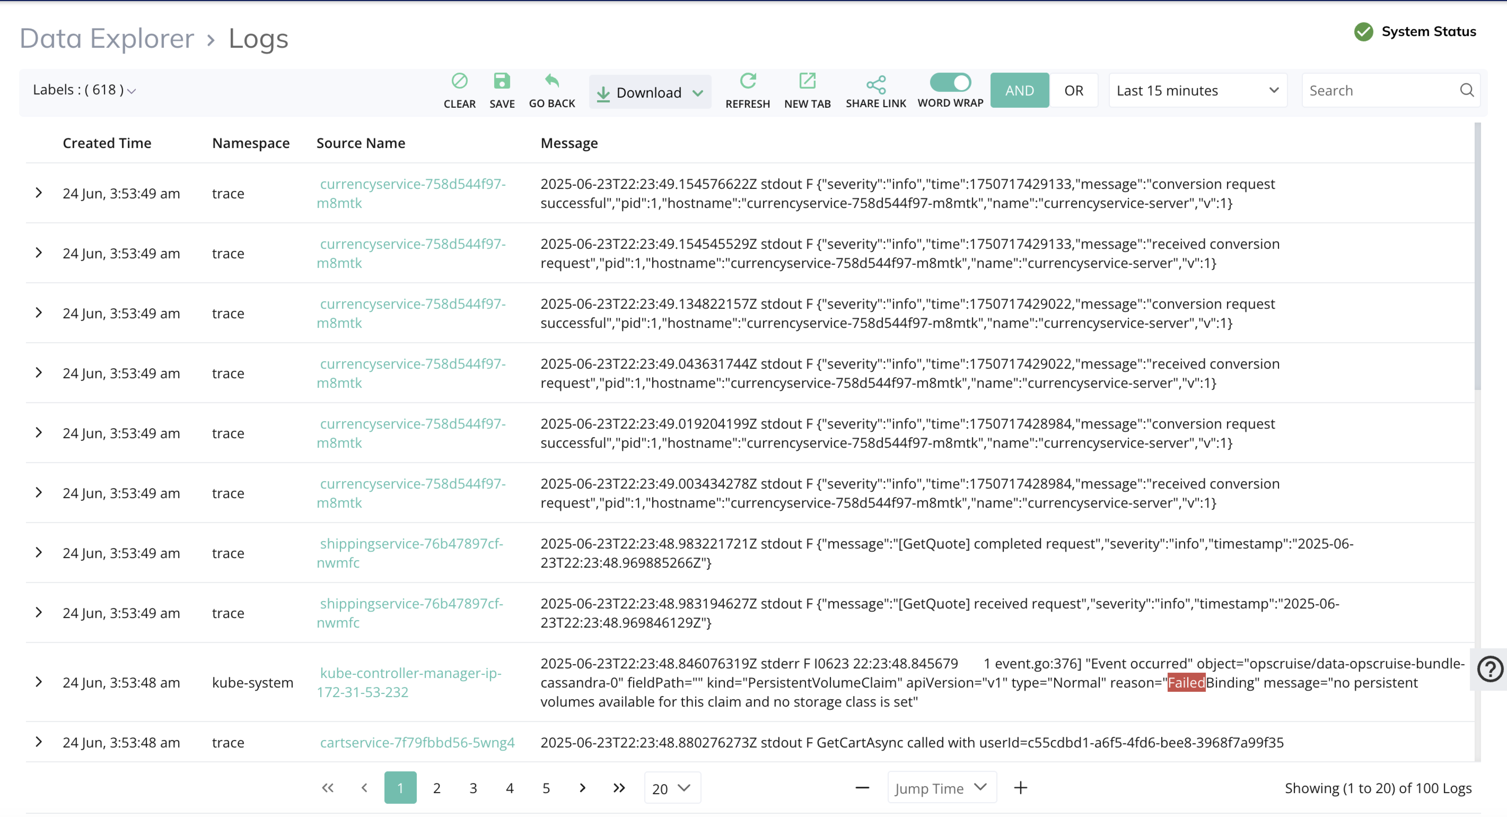1507x817 pixels.
Task: Click the Logs breadcrumb title
Action: 259,39
